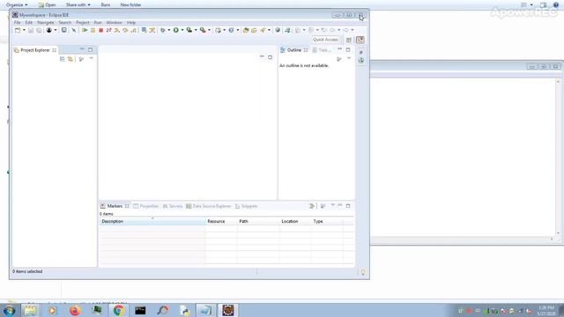
Task: Open the dropdown beside the New toolbar icon
Action: (24, 30)
